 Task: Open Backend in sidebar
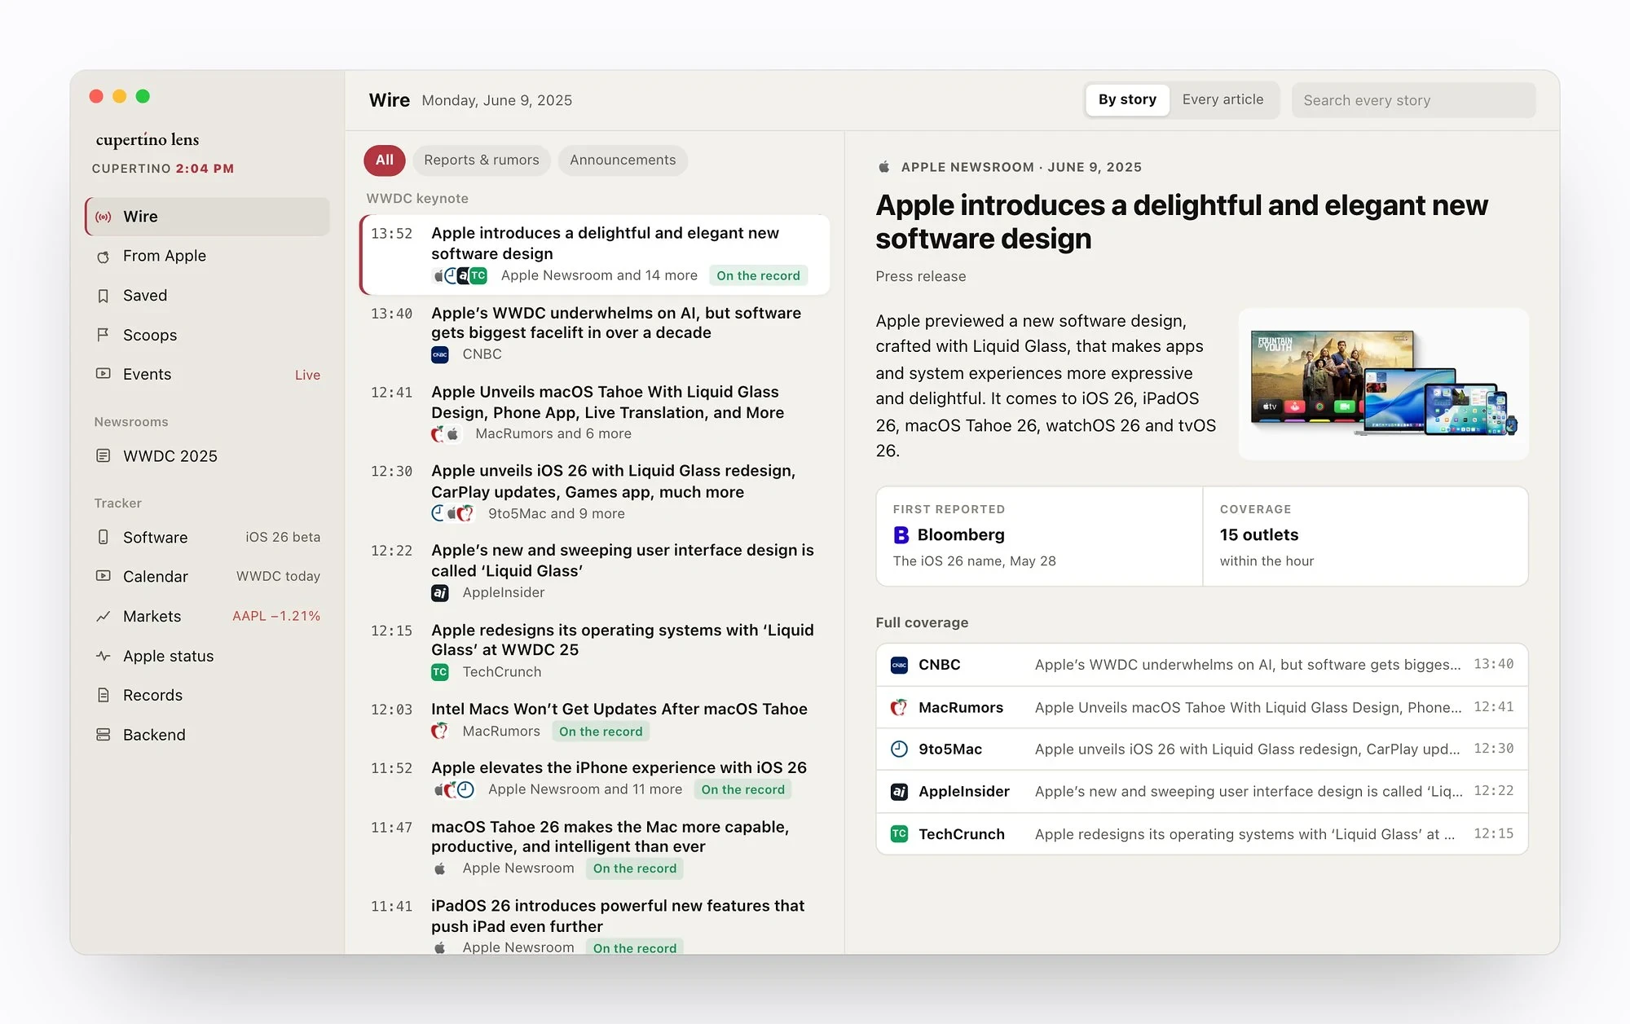208,735
